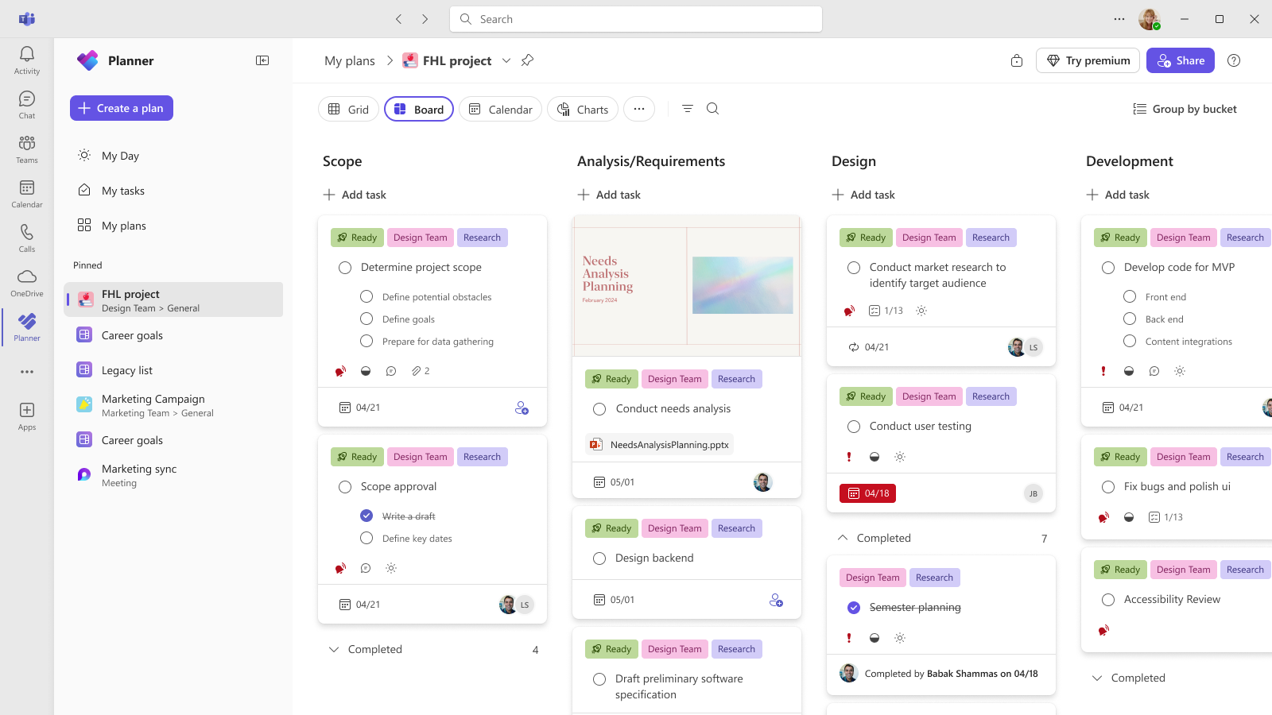
Task: Open the filter icon on the board toolbar
Action: tap(687, 109)
